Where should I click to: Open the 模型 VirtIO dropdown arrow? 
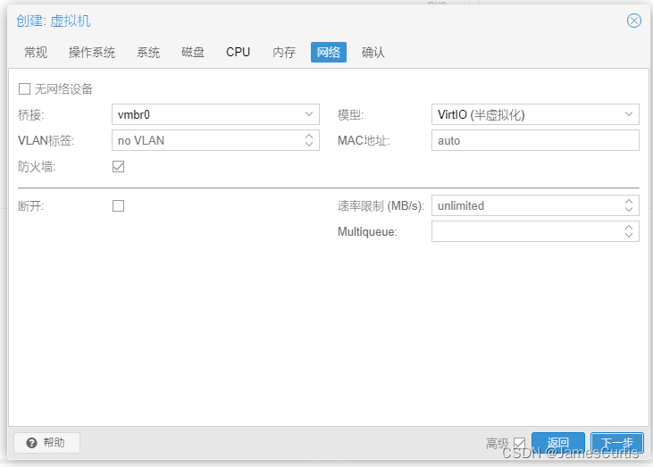[628, 114]
